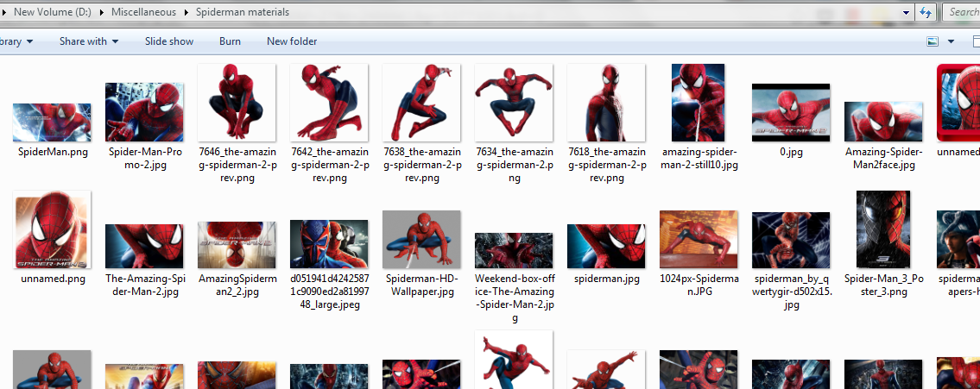The image size is (980, 389).
Task: Click the file name label spiderman.jpg
Action: (x=606, y=279)
